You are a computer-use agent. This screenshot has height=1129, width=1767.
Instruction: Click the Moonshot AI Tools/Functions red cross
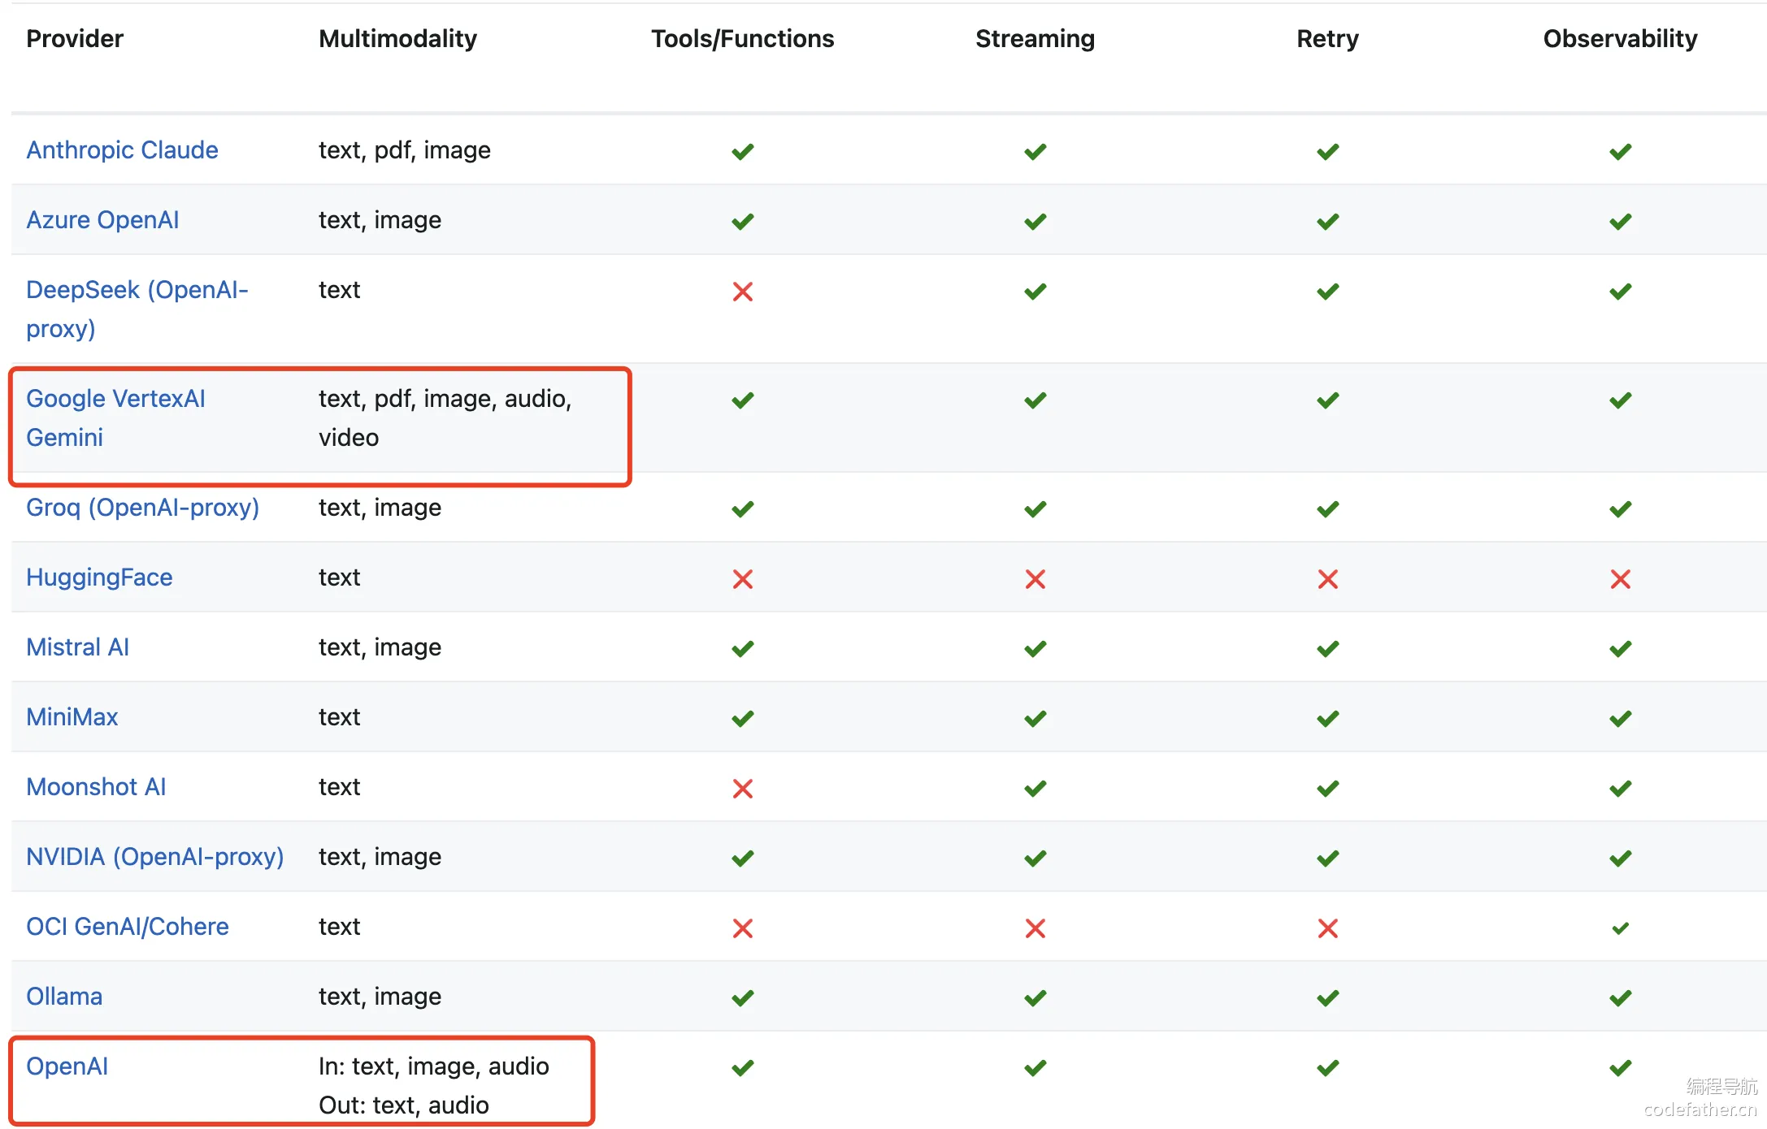pyautogui.click(x=743, y=789)
